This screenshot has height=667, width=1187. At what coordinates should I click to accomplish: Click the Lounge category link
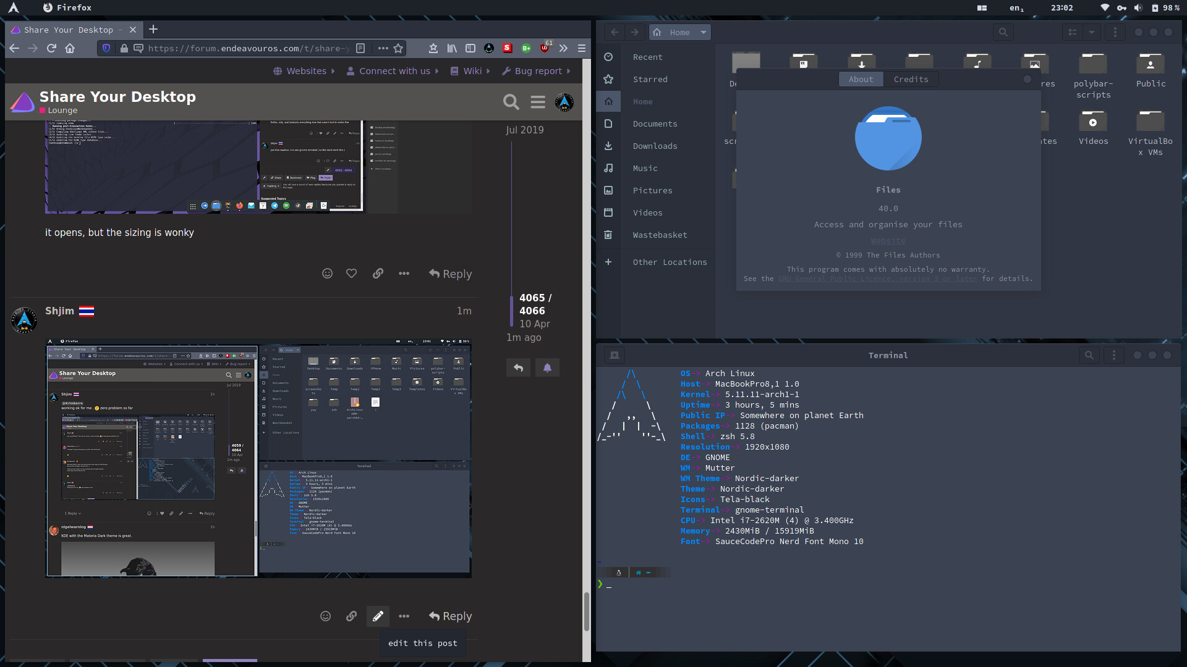point(59,111)
